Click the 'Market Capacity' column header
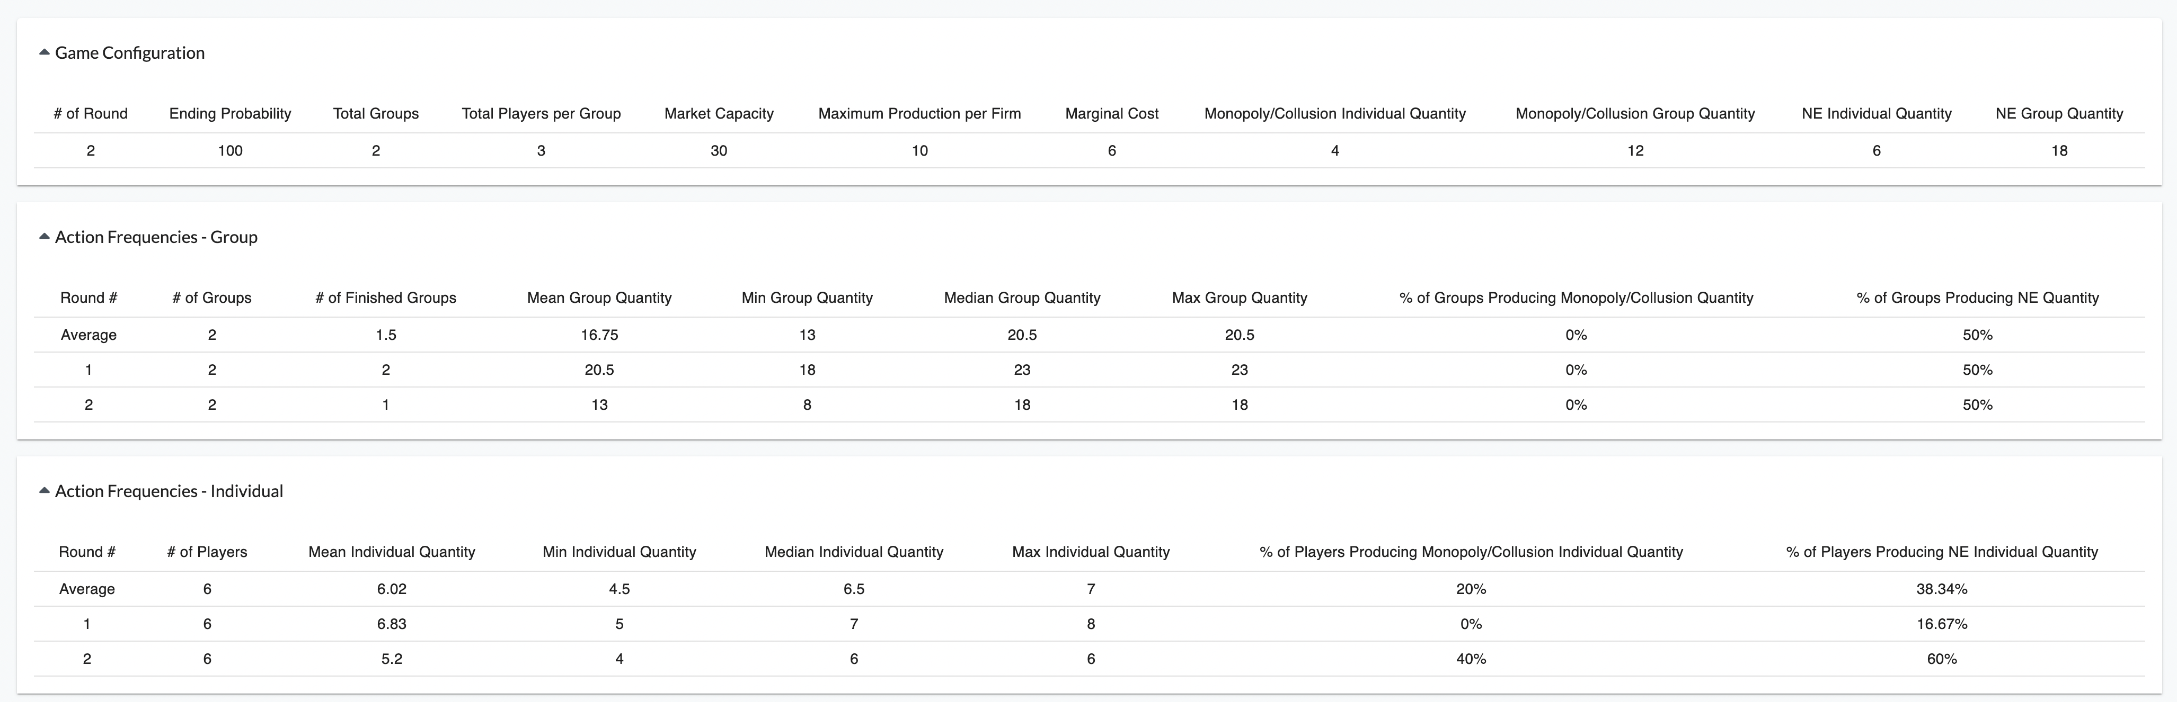The image size is (2177, 702). pyautogui.click(x=719, y=113)
